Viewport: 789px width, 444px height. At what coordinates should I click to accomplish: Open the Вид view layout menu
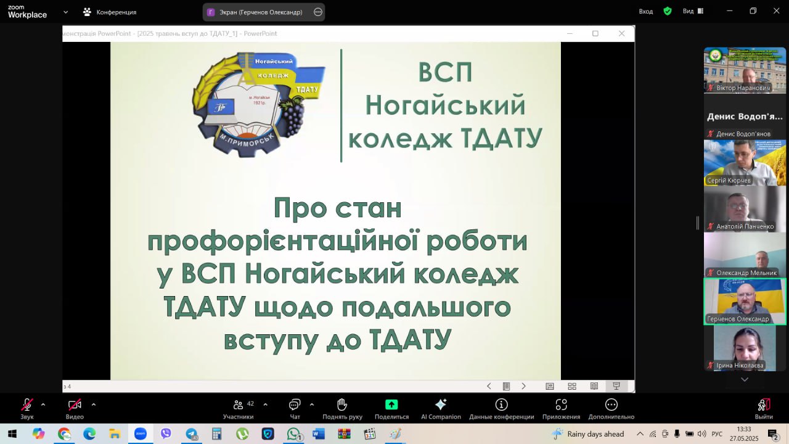coord(693,11)
